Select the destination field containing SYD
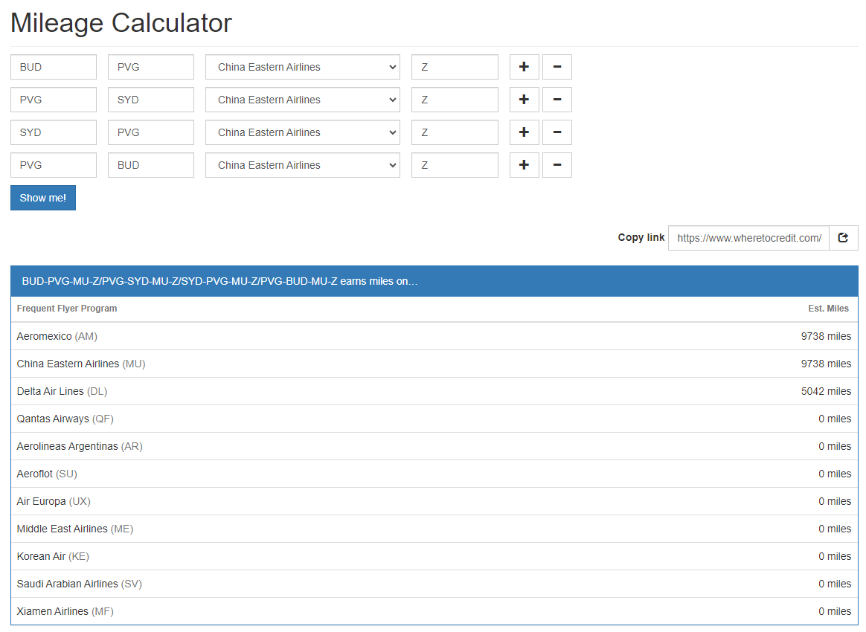The height and width of the screenshot is (632, 866). 151,100
